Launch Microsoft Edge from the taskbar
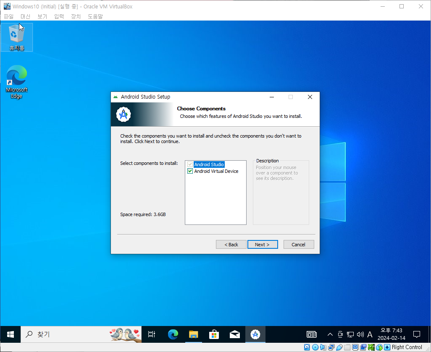Image resolution: width=431 pixels, height=352 pixels. tap(173, 334)
